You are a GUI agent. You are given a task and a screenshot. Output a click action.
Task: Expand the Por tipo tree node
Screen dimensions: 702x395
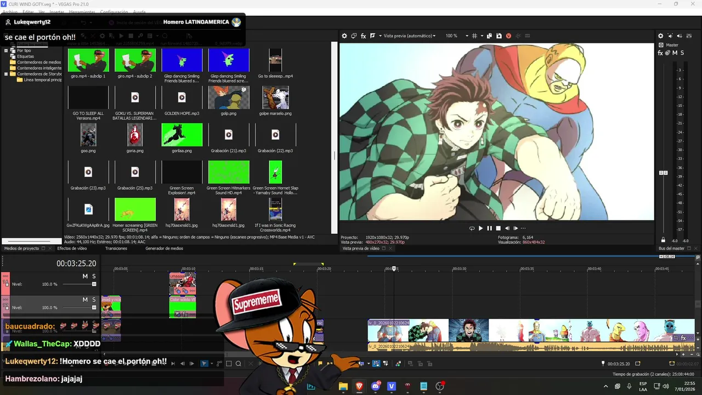coord(6,50)
